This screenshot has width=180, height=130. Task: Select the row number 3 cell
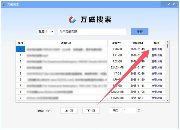[20, 61]
